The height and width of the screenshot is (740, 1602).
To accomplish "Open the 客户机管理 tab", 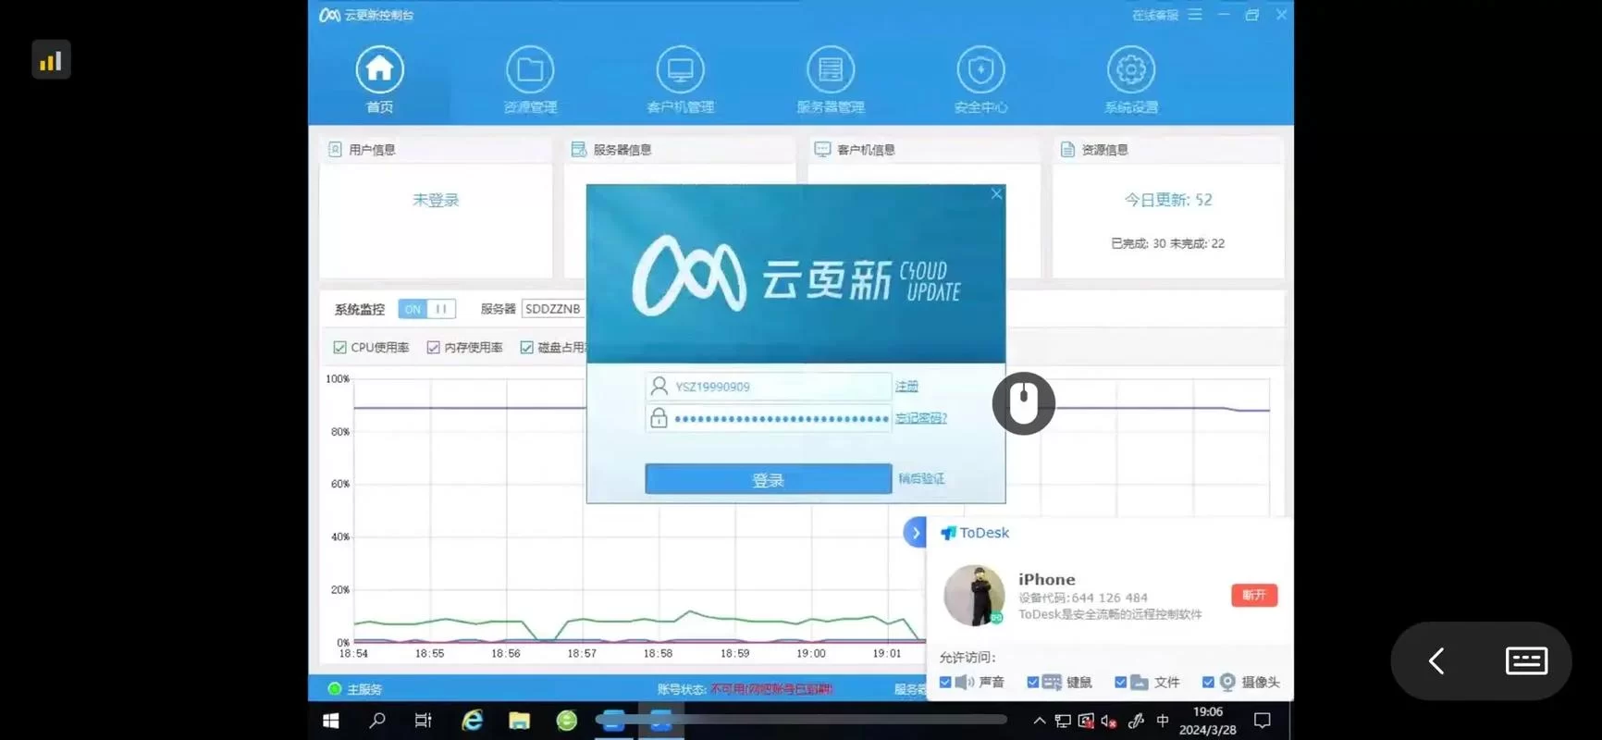I will [x=680, y=80].
